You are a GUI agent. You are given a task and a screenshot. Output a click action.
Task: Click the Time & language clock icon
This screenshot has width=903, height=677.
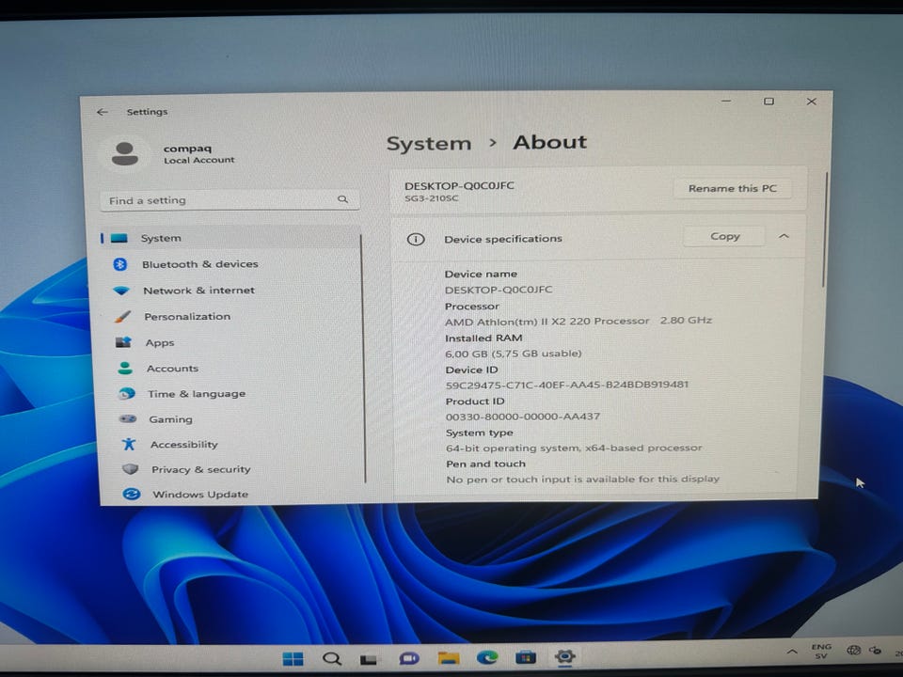click(x=127, y=394)
